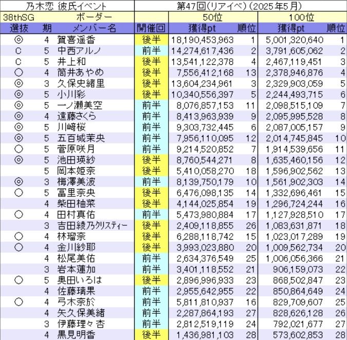
Task: Click the value 5,811,810,937
Action: (x=205, y=302)
